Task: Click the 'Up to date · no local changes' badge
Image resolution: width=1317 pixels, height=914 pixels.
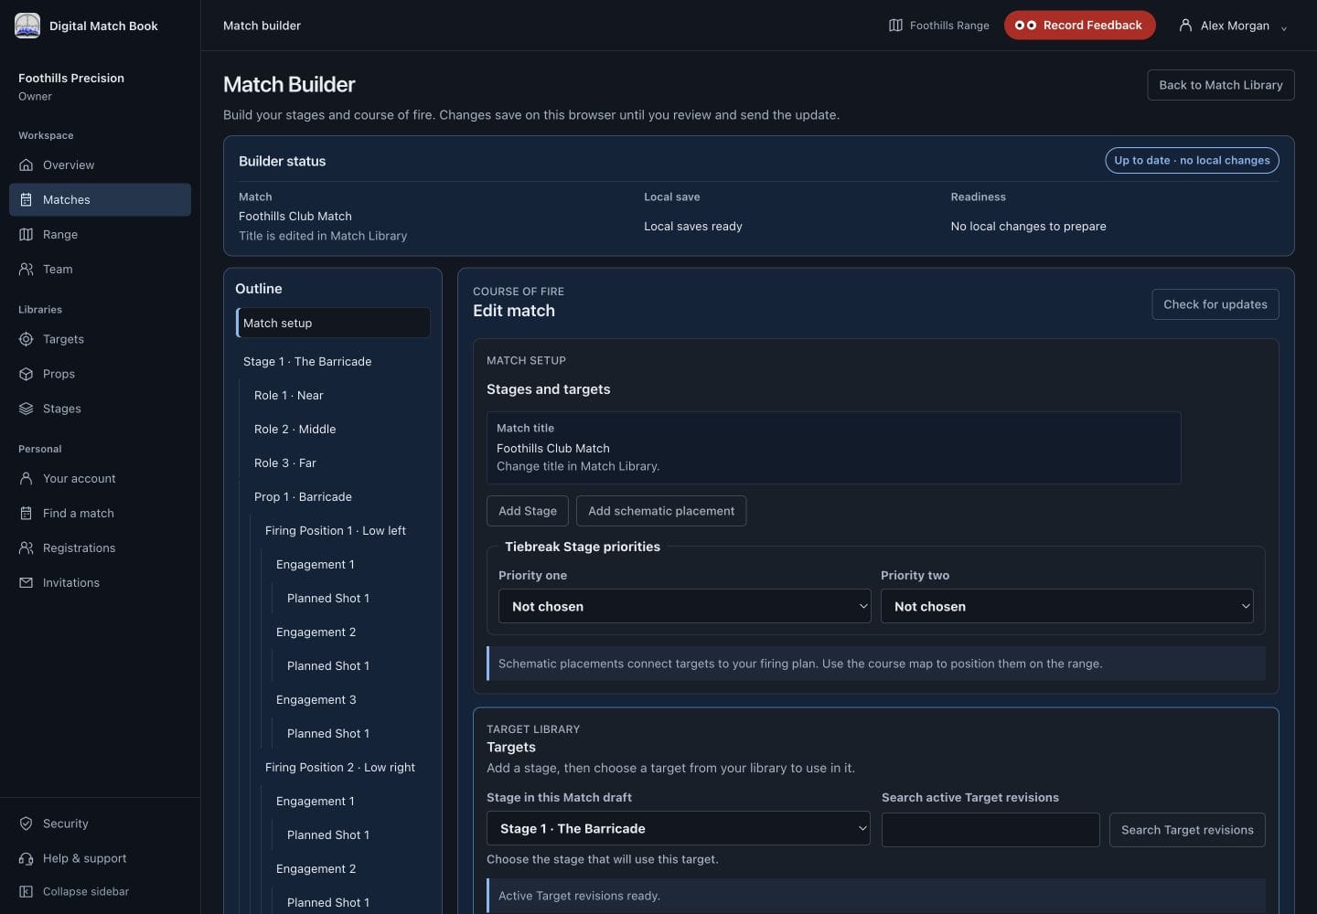Action: coord(1192,161)
